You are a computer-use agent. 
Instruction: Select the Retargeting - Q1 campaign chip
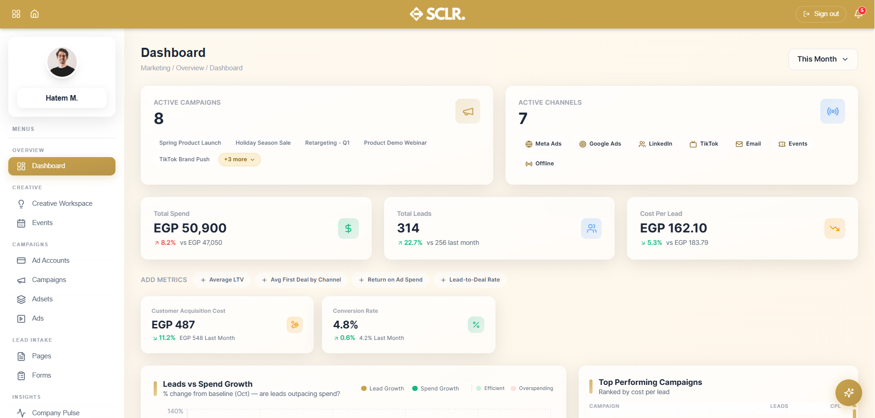click(328, 143)
